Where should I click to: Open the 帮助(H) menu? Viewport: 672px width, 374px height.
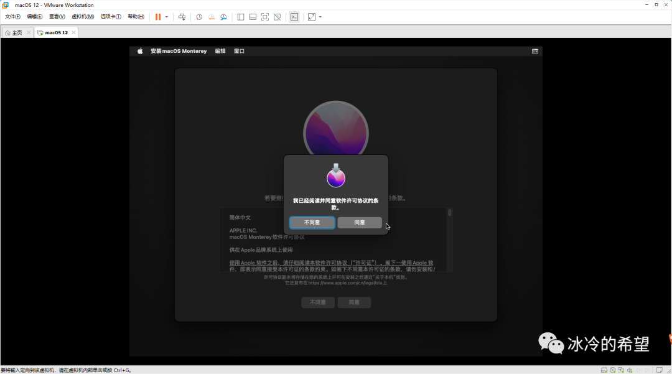tap(136, 17)
